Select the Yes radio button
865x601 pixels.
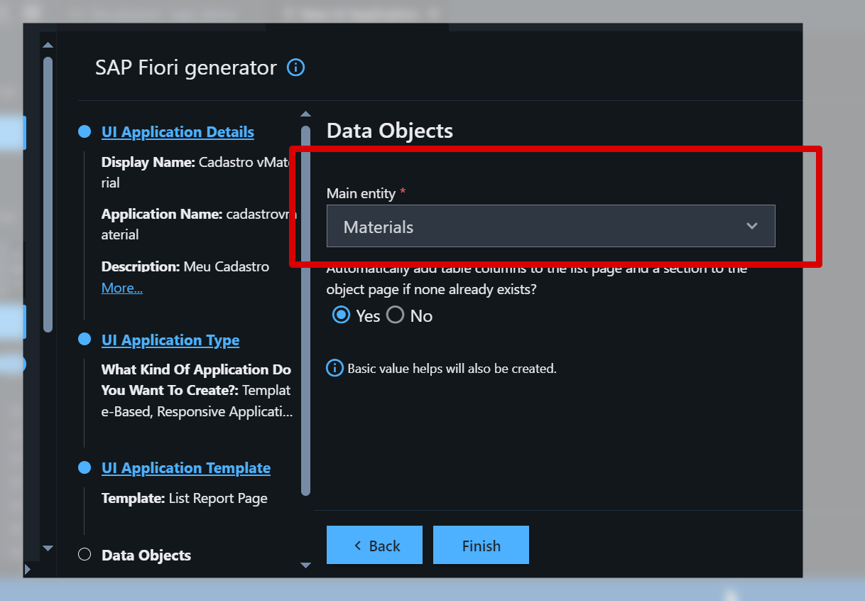pos(342,315)
